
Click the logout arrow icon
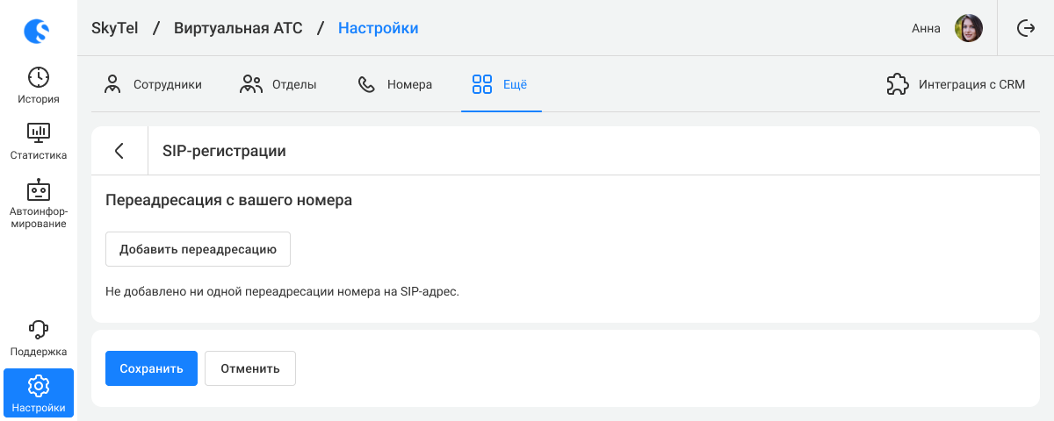[x=1025, y=28]
